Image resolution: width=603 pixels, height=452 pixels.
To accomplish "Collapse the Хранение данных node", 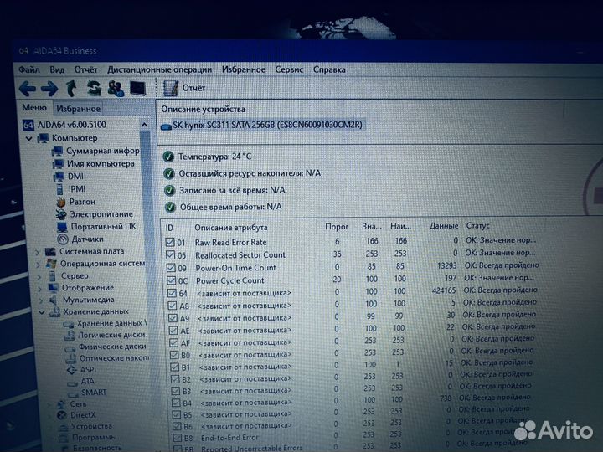I will coord(42,312).
